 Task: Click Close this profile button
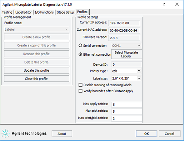(36, 78)
